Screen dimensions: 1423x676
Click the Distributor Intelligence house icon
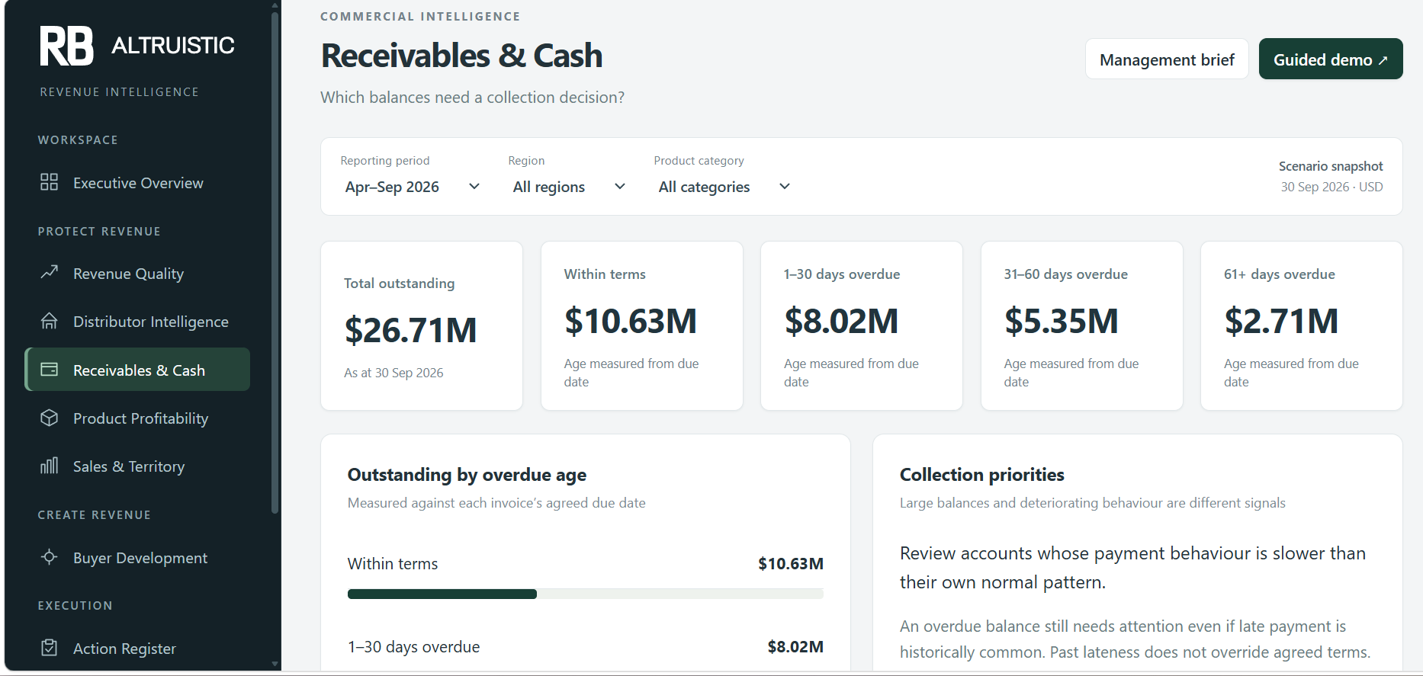(50, 321)
